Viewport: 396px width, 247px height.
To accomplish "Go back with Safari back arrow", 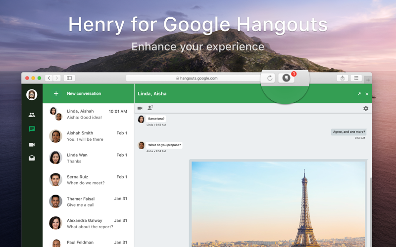I will (x=49, y=78).
